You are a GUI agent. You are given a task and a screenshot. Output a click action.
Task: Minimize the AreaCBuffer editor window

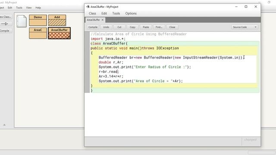[x=236, y=7]
